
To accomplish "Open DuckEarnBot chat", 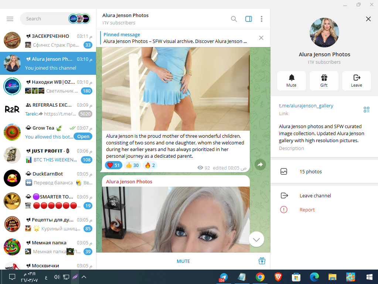I will pyautogui.click(x=48, y=178).
